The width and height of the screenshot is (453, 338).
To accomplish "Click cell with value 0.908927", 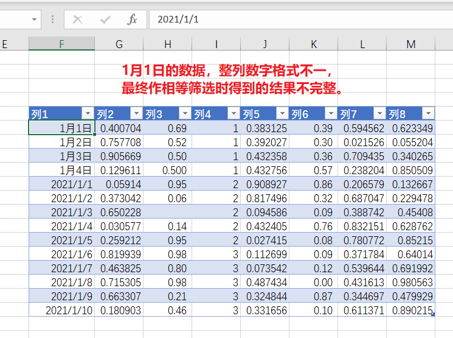I will (x=265, y=184).
